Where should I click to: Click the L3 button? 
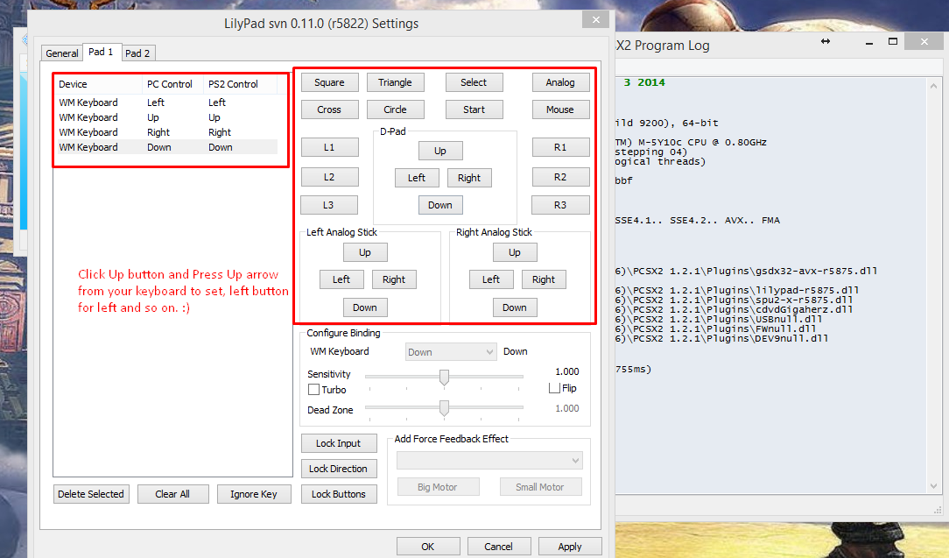(x=328, y=205)
